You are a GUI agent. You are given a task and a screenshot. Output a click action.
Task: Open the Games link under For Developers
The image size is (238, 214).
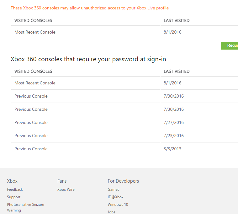click(x=113, y=190)
